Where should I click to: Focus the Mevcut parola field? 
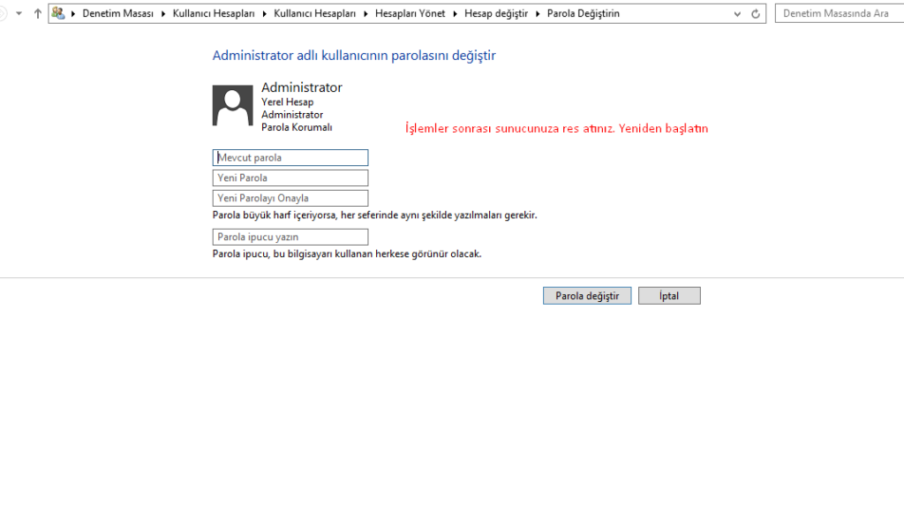[290, 157]
